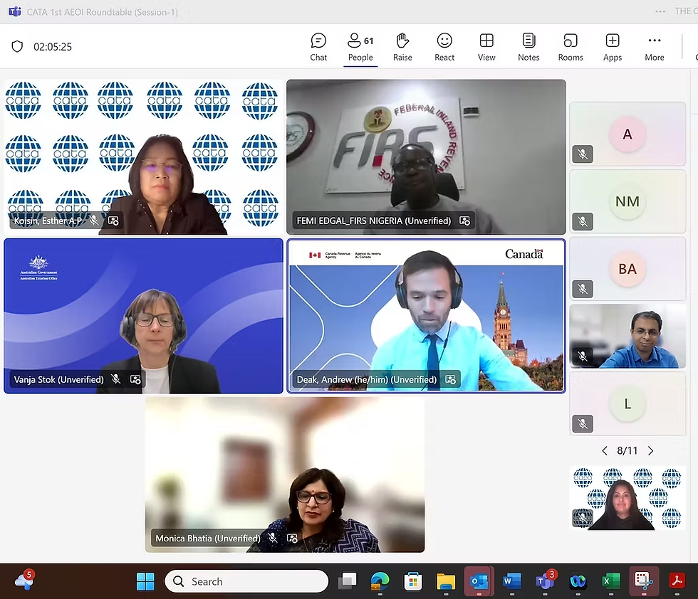Screen dimensions: 698x599
Task: Open Microsoft Edge from taskbar
Action: [380, 581]
